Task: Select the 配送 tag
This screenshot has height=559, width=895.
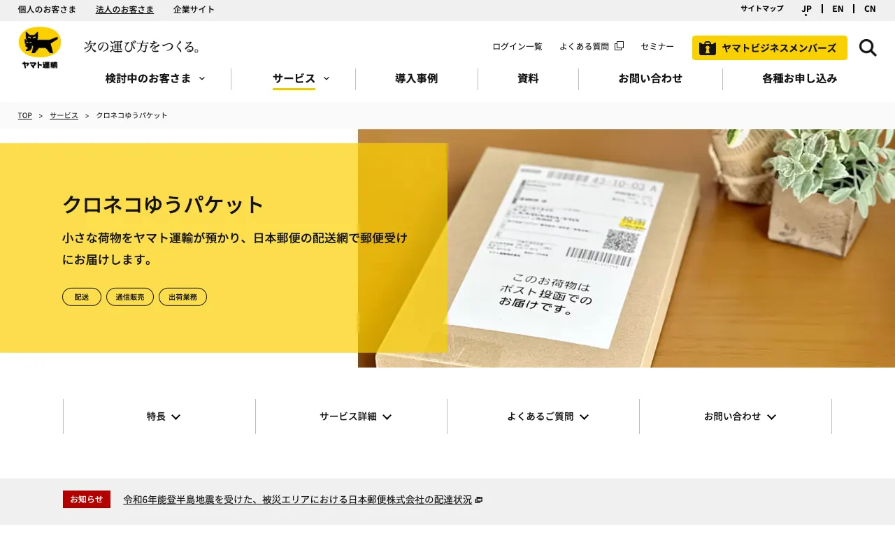Action: click(82, 297)
